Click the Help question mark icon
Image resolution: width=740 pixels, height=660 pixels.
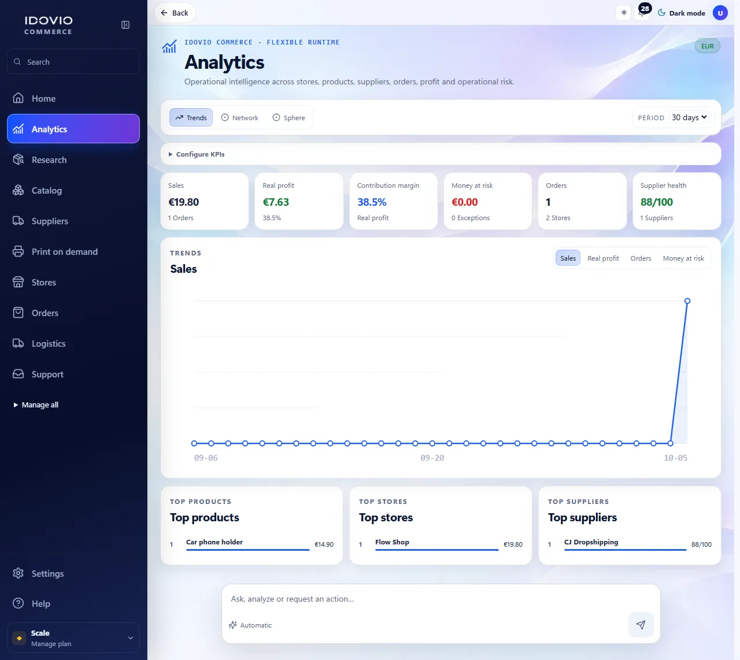[x=18, y=603]
